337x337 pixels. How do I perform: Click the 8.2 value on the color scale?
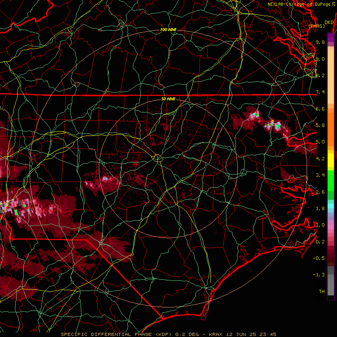[x=320, y=75]
